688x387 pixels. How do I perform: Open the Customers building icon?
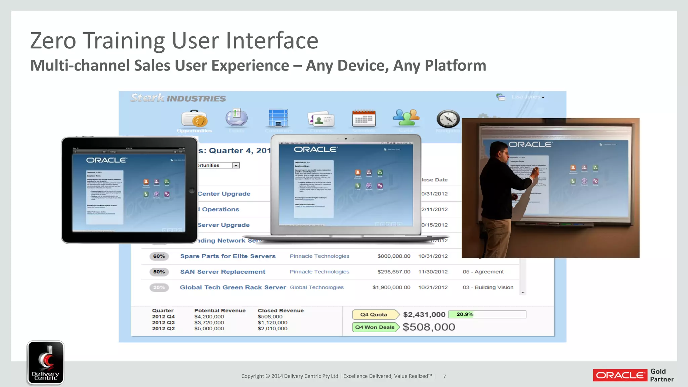(x=278, y=118)
